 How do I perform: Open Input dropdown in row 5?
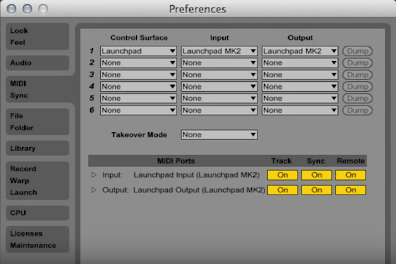pyautogui.click(x=219, y=98)
